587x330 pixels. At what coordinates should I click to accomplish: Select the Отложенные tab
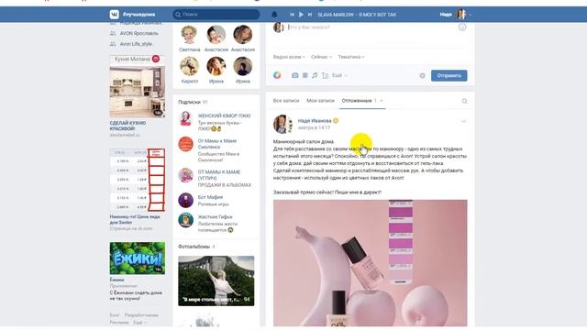click(359, 101)
